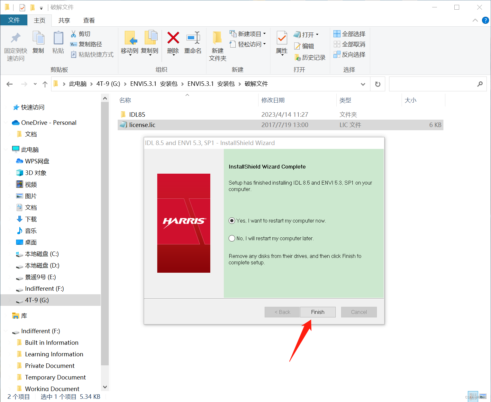The image size is (491, 402).
Task: Open the Move to (移动到) menu
Action: point(130,43)
